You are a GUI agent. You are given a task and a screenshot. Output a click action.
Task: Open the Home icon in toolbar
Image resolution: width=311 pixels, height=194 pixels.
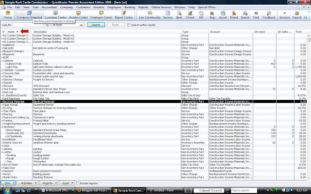(8, 15)
